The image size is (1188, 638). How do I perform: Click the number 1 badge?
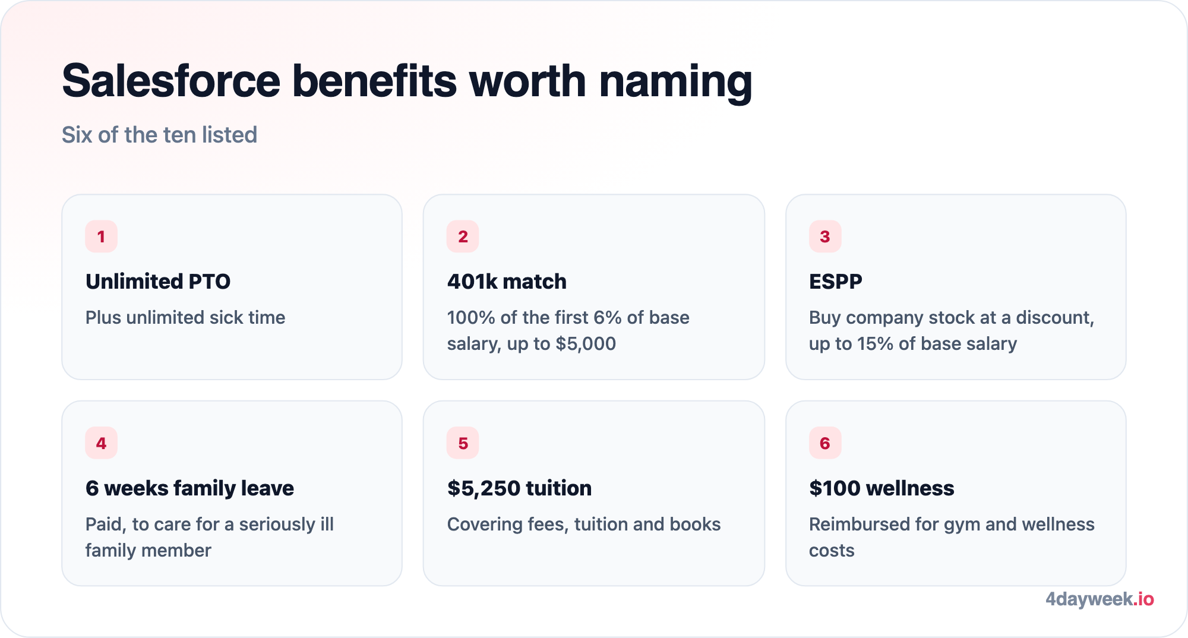coord(101,236)
